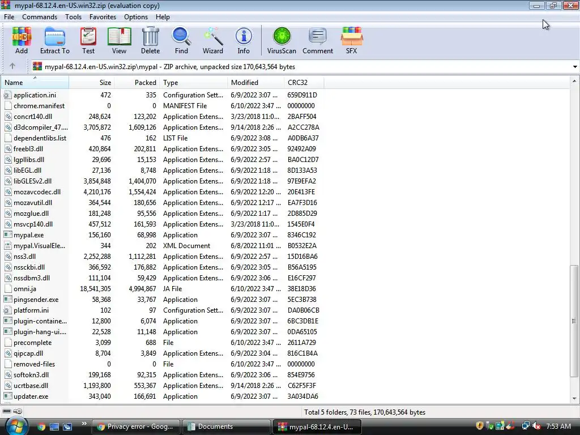
Task: Open the Favorites menu
Action: point(103,17)
